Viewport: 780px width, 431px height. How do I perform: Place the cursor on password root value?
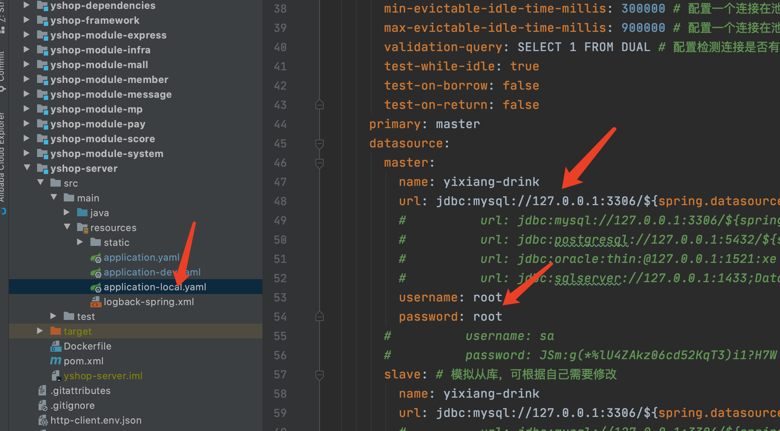coord(487,317)
